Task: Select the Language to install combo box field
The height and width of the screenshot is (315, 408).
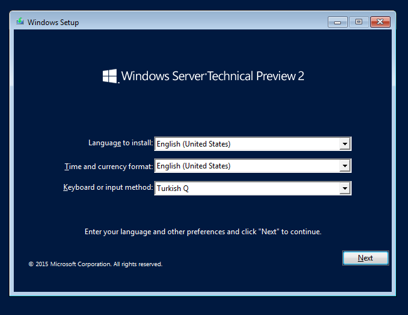Action: click(x=253, y=144)
